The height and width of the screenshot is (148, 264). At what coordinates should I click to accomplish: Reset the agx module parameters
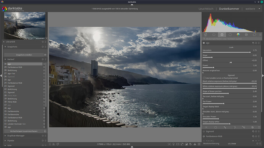256,43
